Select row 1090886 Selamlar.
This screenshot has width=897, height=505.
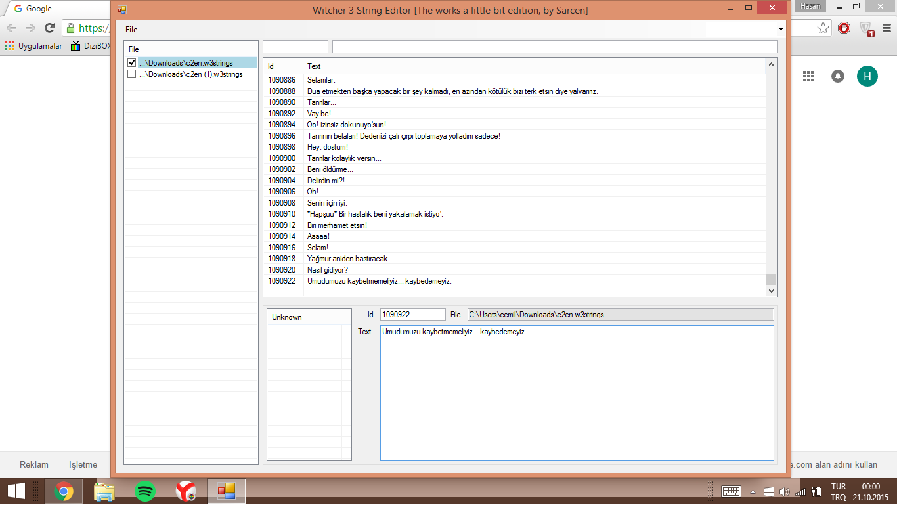[515, 80]
